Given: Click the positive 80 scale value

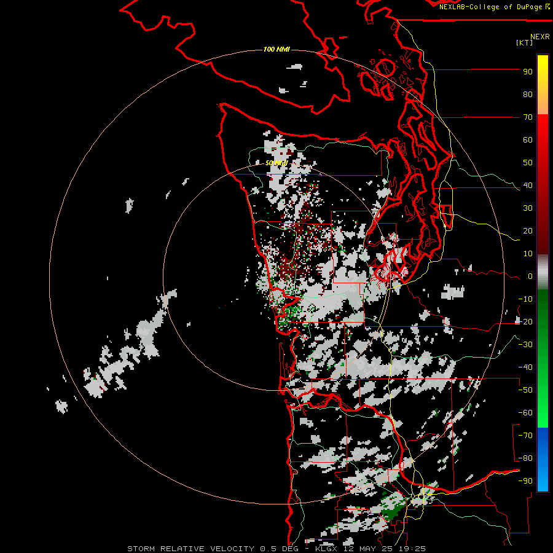Looking at the screenshot, I should click(528, 95).
